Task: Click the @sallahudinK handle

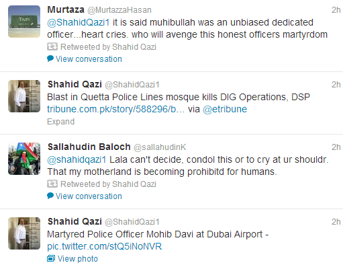Action: click(160, 147)
